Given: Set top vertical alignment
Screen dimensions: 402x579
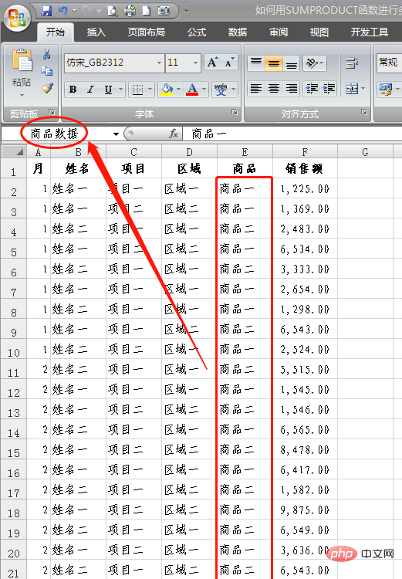Looking at the screenshot, I should point(256,63).
